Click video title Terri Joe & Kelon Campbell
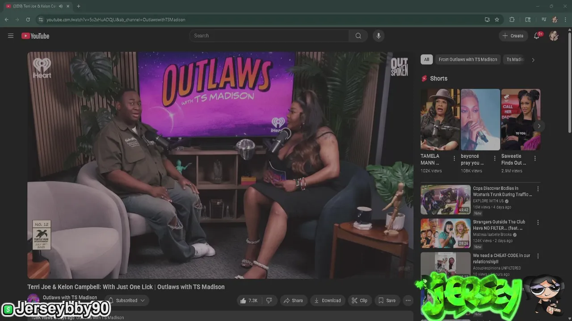Screen dimensions: 572x321 pyautogui.click(x=126, y=287)
